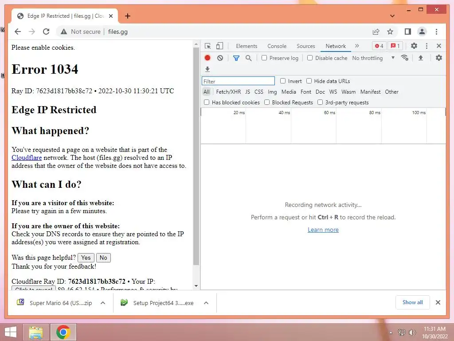Viewport: 454px width, 341px height.
Task: Open the Chrome three-dot menu
Action: (x=436, y=32)
